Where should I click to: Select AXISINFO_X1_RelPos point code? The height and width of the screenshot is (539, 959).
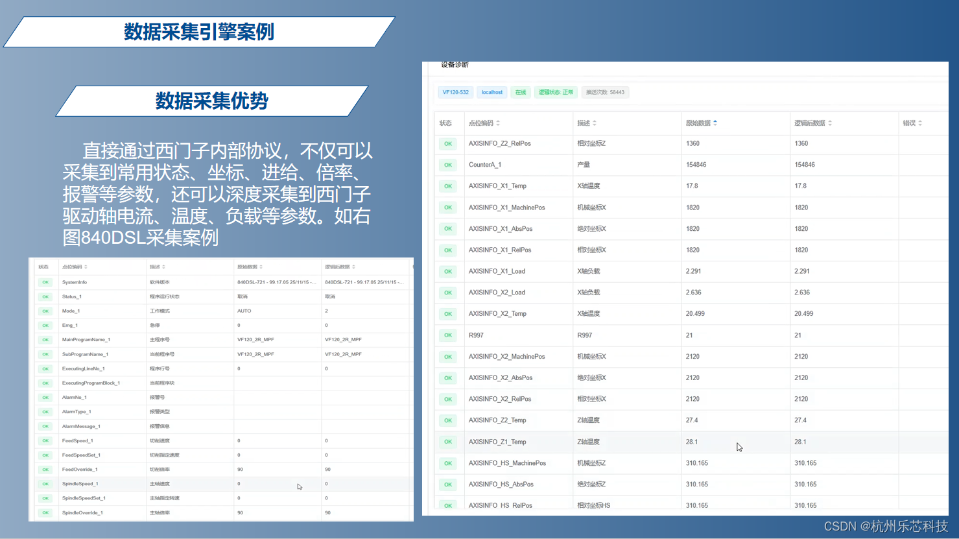click(x=500, y=250)
